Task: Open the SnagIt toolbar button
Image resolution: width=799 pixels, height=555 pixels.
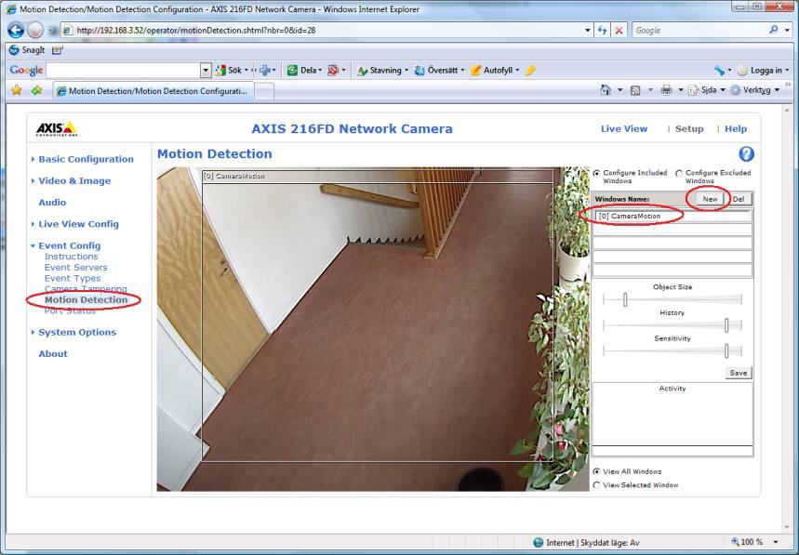Action: [27, 50]
